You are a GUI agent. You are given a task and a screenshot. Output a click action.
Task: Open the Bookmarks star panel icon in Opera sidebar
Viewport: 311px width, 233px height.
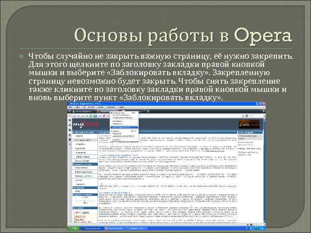tap(70, 120)
